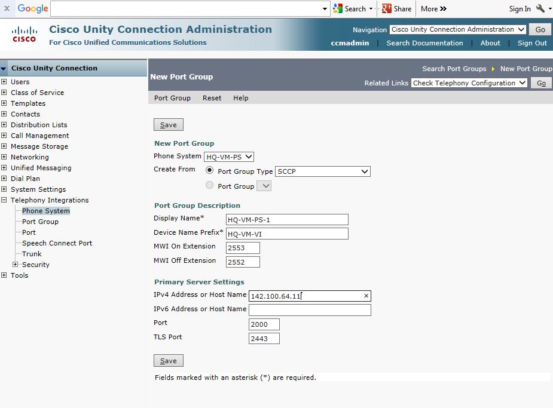This screenshot has width=553, height=408.
Task: Expand the Security tree node
Action: coord(16,265)
